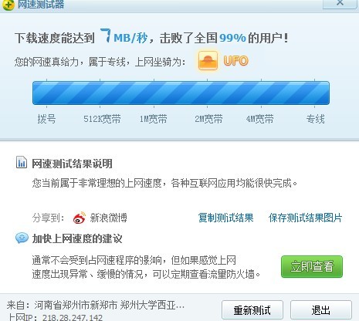Click the UFO speed rank icon
This screenshot has height=321, width=359.
[x=208, y=60]
